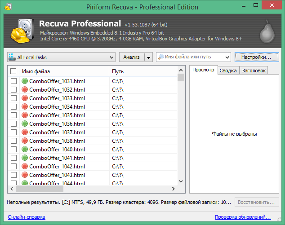
Task: Check the box for ComboOffer_1034.html
Action: click(x=13, y=106)
